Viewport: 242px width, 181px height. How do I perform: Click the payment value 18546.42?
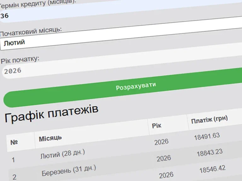(x=212, y=169)
